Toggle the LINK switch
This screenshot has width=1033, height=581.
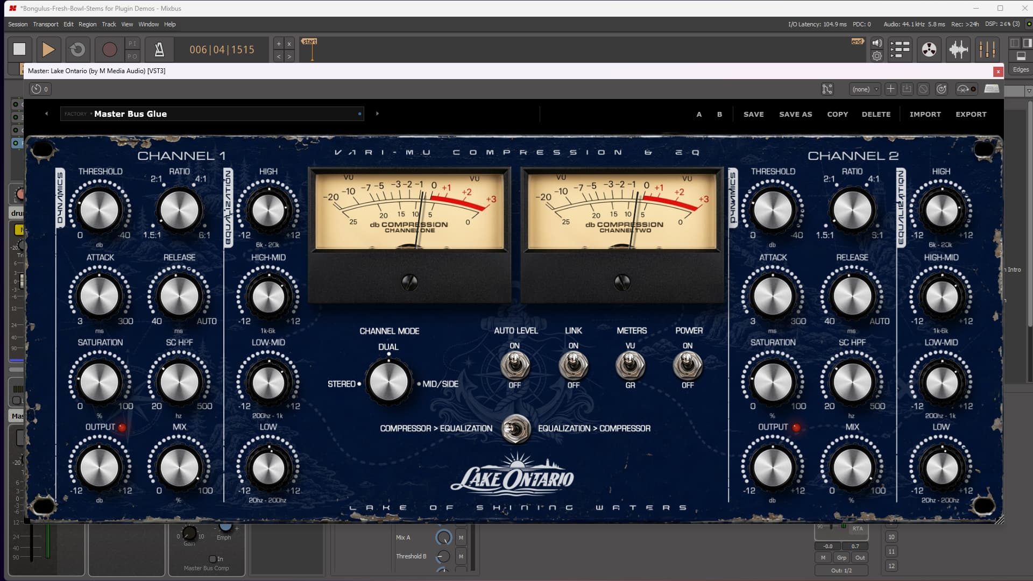click(x=574, y=366)
